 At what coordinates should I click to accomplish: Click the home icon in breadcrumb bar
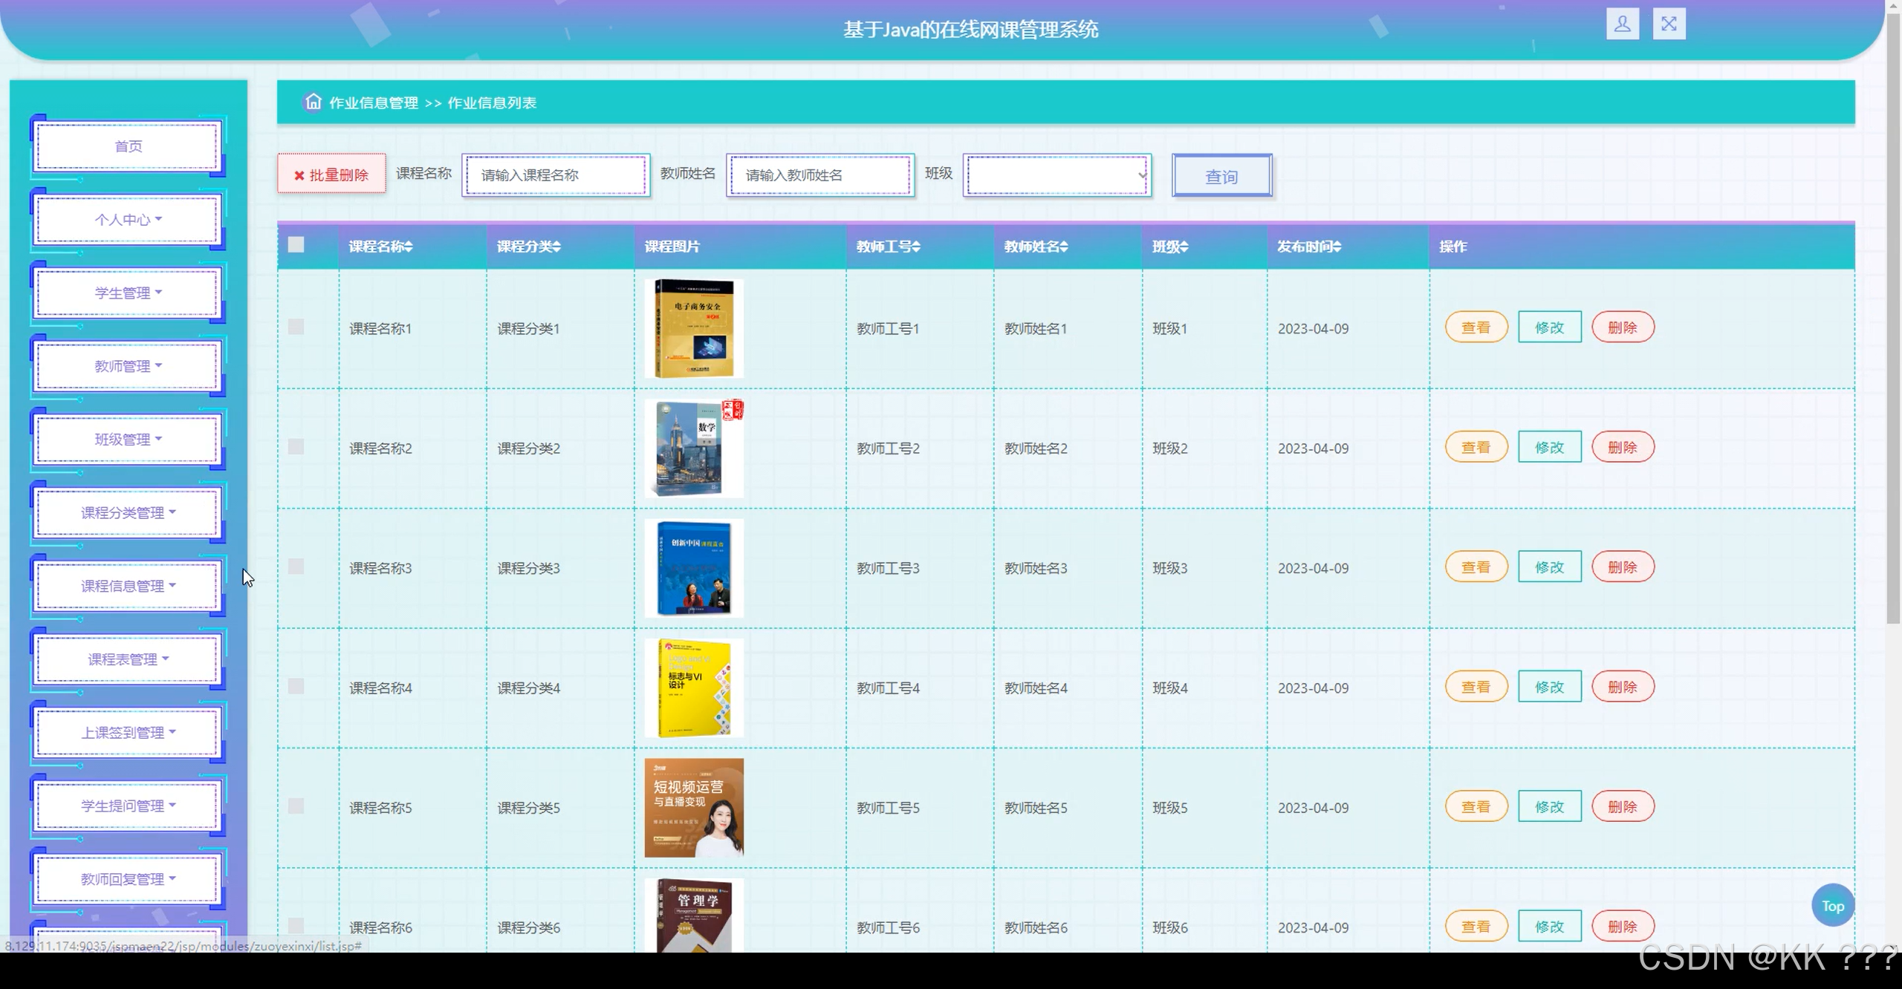[x=313, y=102]
